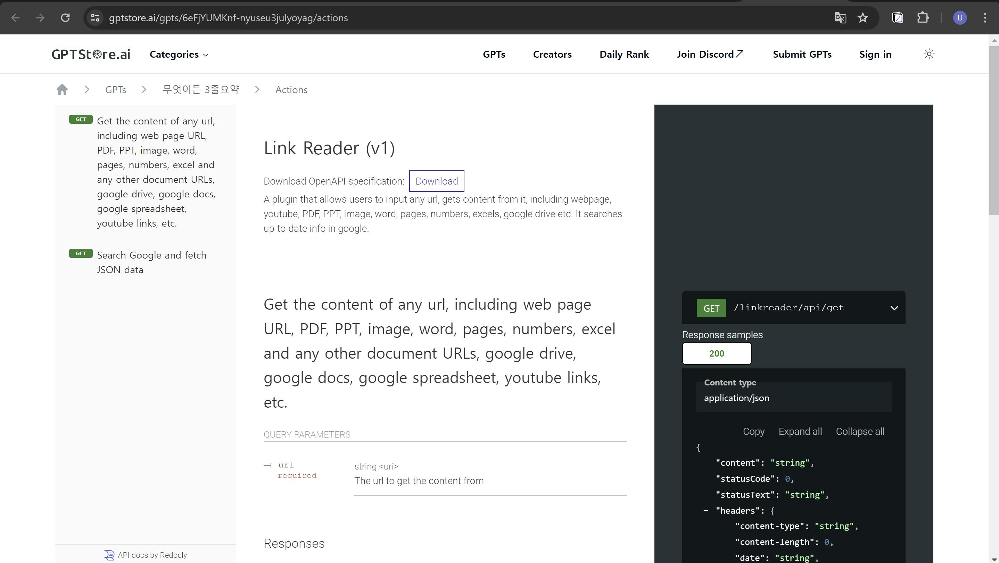The height and width of the screenshot is (563, 999).
Task: Expand the /linkreader/api/get endpoint chevron
Action: click(894, 308)
